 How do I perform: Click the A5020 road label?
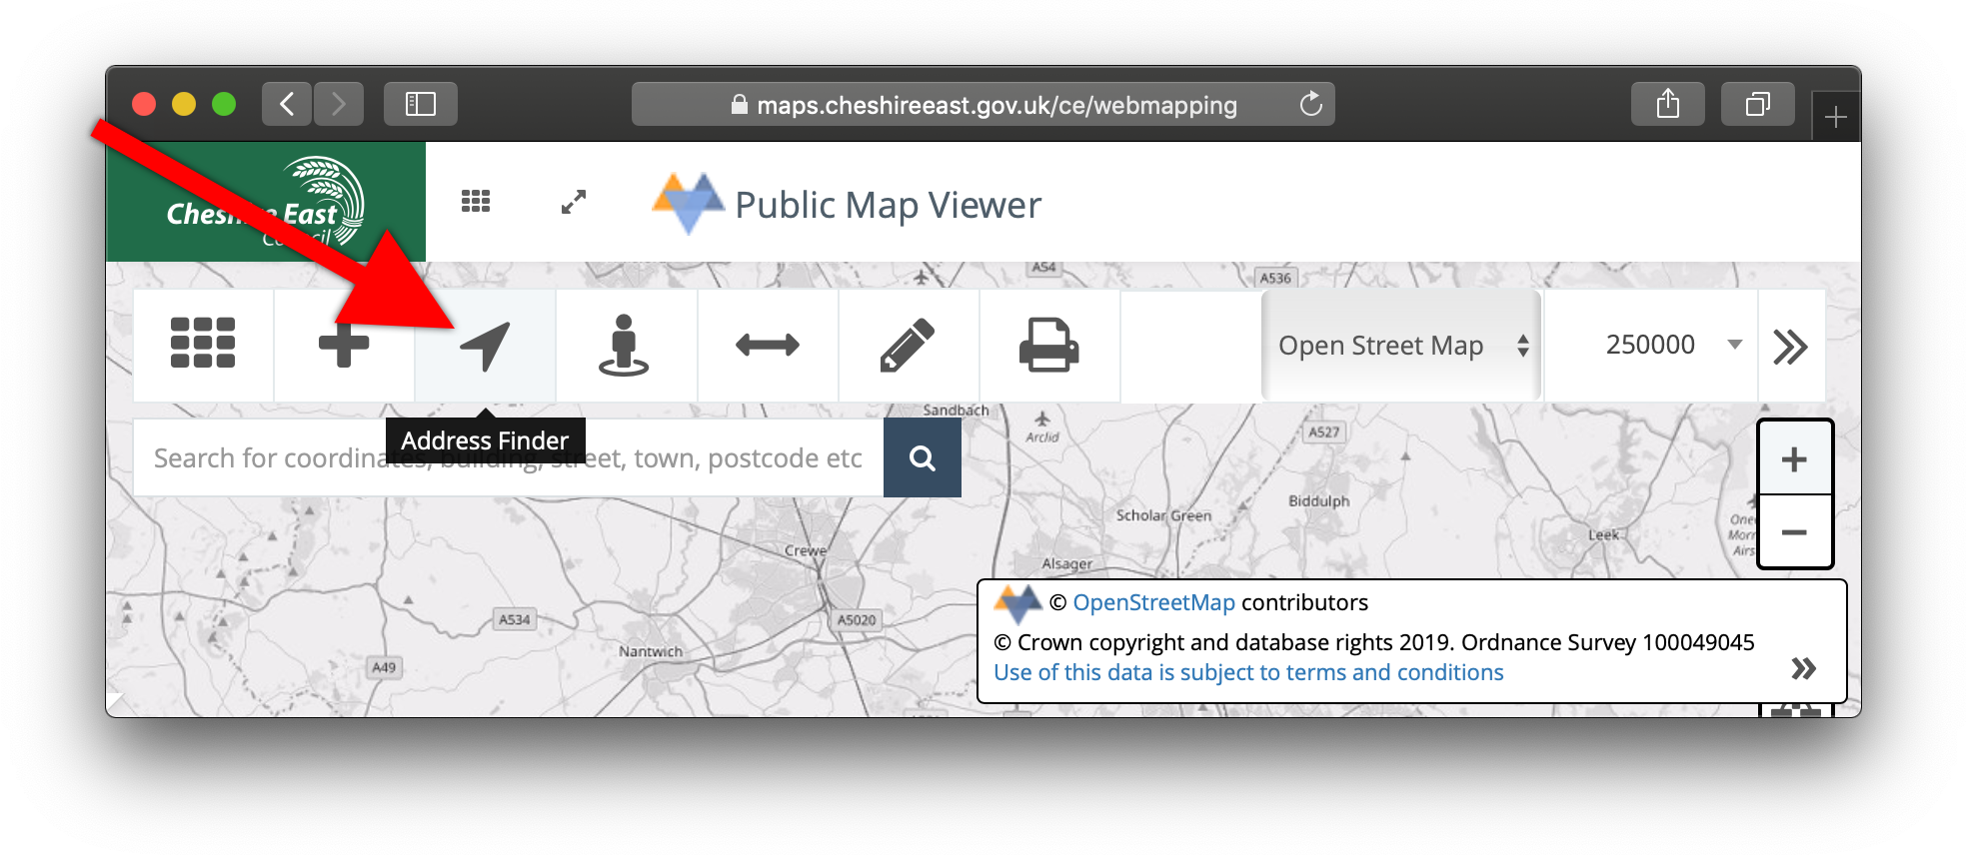[x=857, y=620]
